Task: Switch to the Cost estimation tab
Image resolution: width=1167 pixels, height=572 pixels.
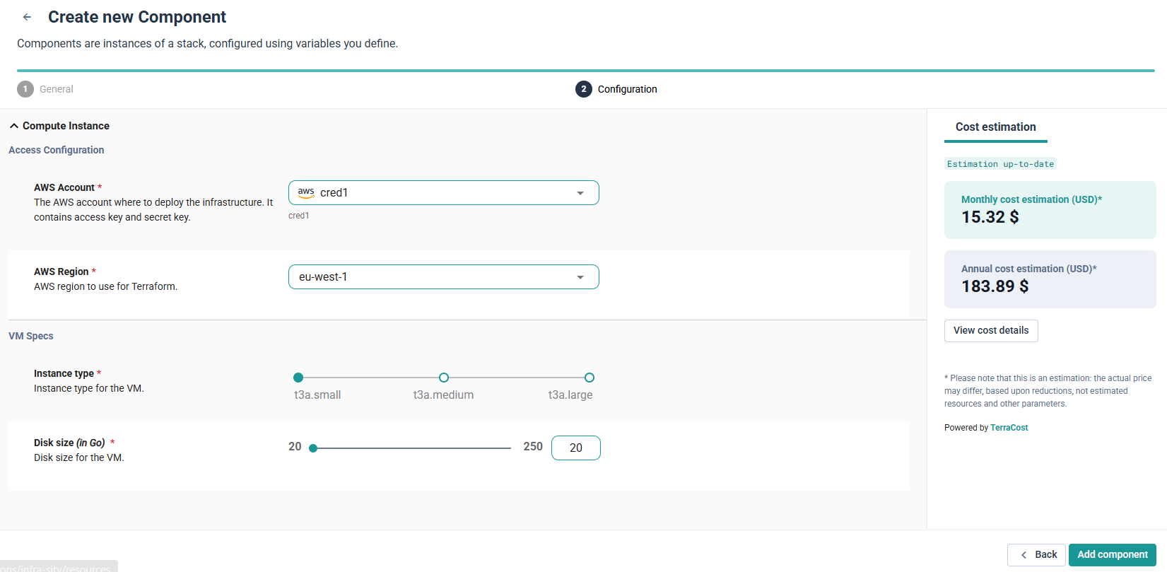Action: 995,127
